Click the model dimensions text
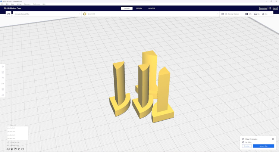279x152 pixels. 13,145
